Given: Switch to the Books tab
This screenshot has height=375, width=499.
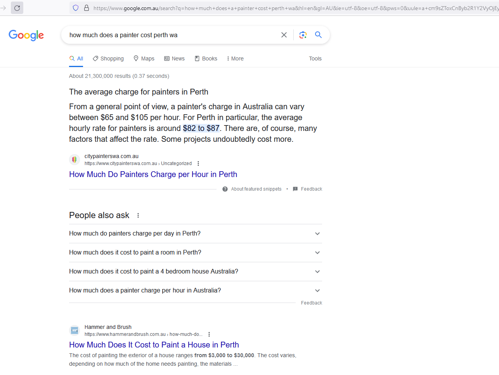Looking at the screenshot, I should [206, 58].
